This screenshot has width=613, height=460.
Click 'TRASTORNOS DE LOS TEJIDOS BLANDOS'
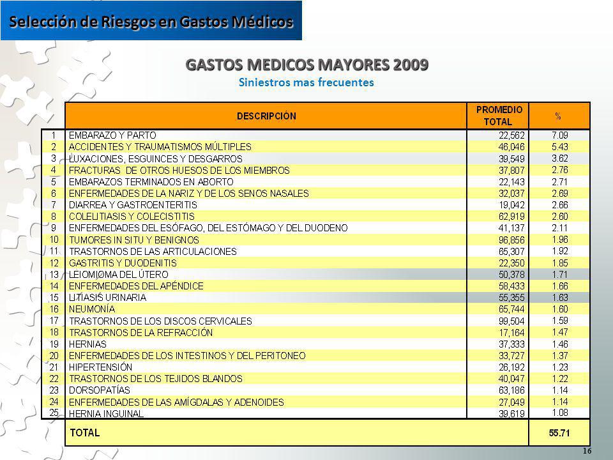[x=156, y=379]
